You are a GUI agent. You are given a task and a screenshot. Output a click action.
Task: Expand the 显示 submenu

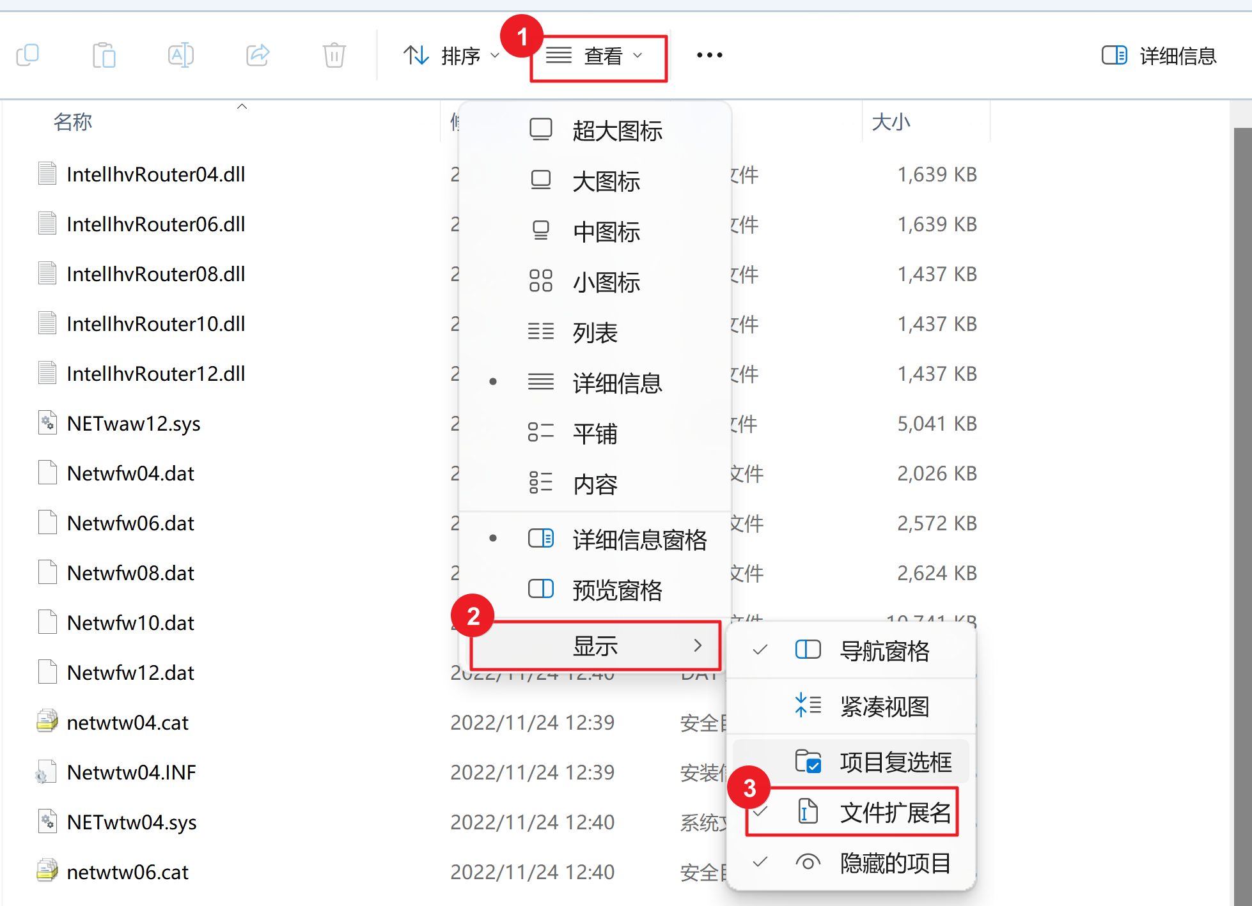[x=595, y=646]
